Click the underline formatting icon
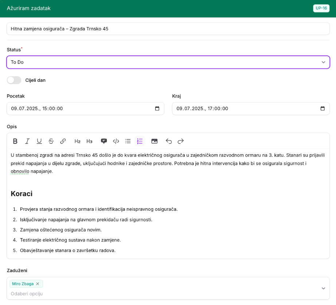Image resolution: width=336 pixels, height=305 pixels. 39,141
